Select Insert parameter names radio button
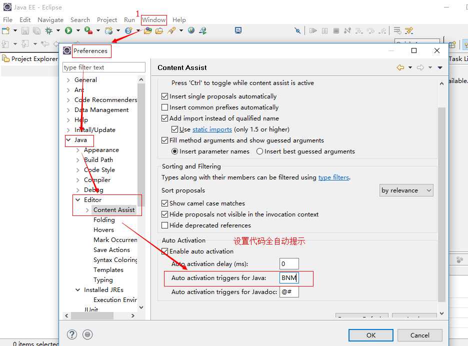Viewport: 468px width, 346px height. point(174,151)
